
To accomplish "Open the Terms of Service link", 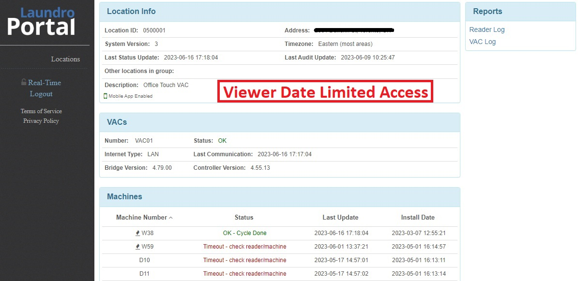I will (x=41, y=111).
